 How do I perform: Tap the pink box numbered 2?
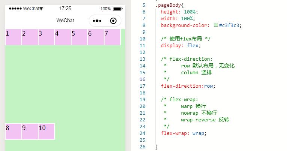[30, 37]
